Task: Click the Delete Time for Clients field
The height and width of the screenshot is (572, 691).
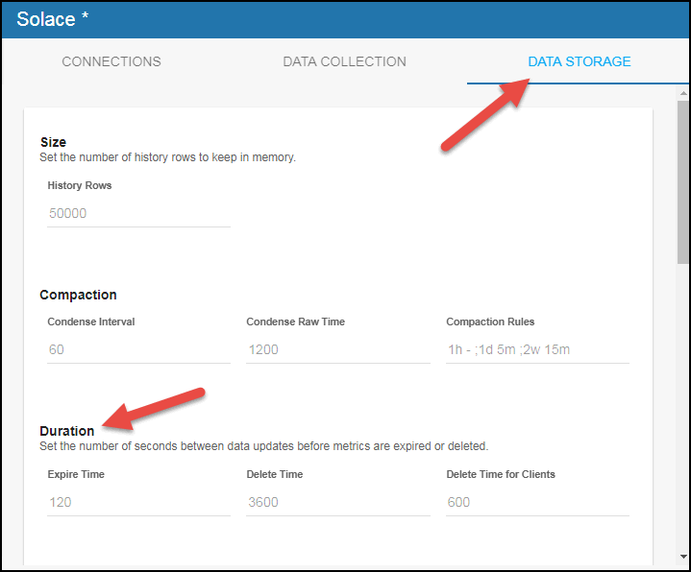Action: (537, 502)
